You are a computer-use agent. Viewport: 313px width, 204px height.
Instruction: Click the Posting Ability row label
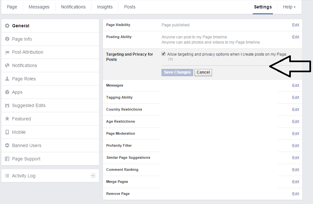click(119, 37)
